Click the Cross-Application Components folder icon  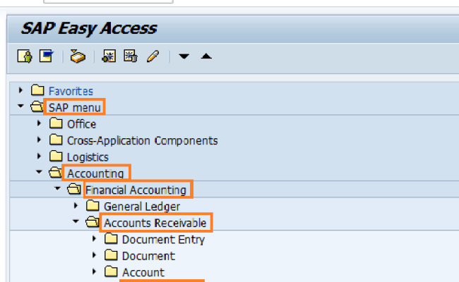pyautogui.click(x=56, y=140)
